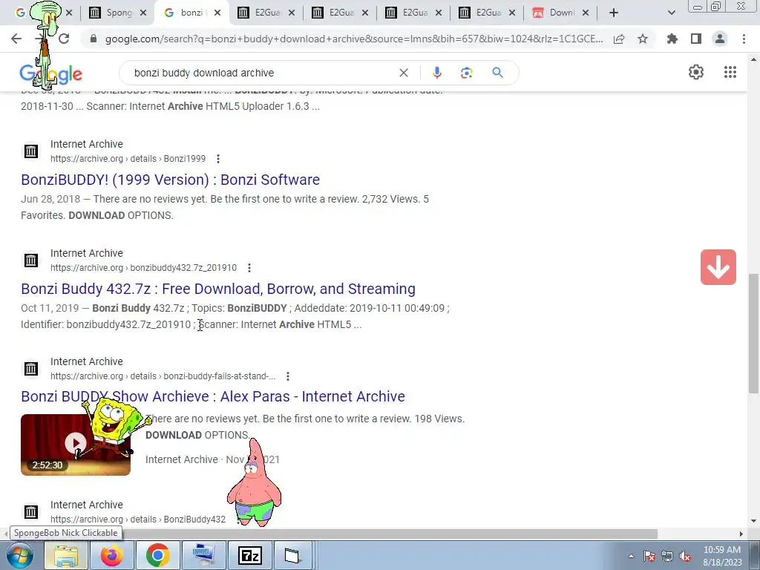This screenshot has width=760, height=570.
Task: Close the Downl tab
Action: click(586, 13)
